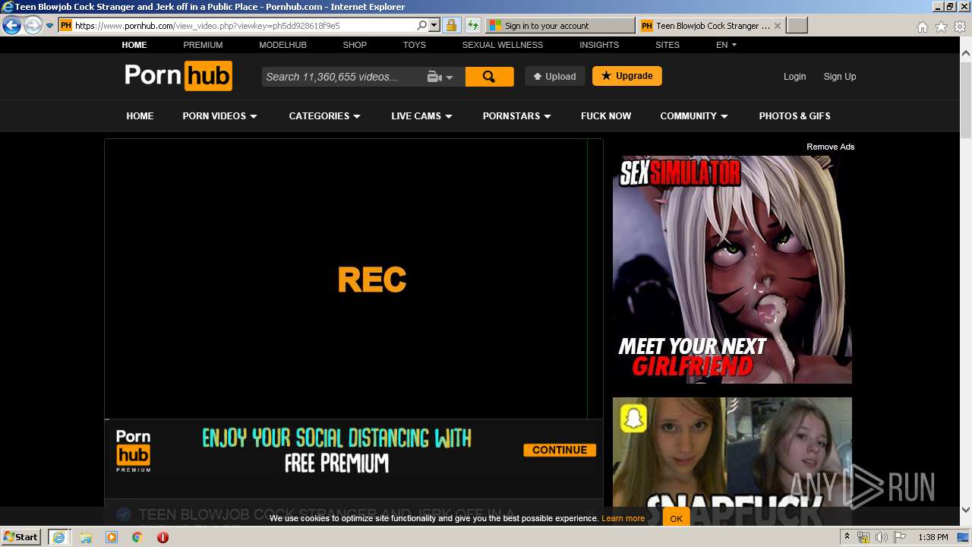Image resolution: width=972 pixels, height=547 pixels.
Task: Click the Remove Ads link
Action: [830, 147]
